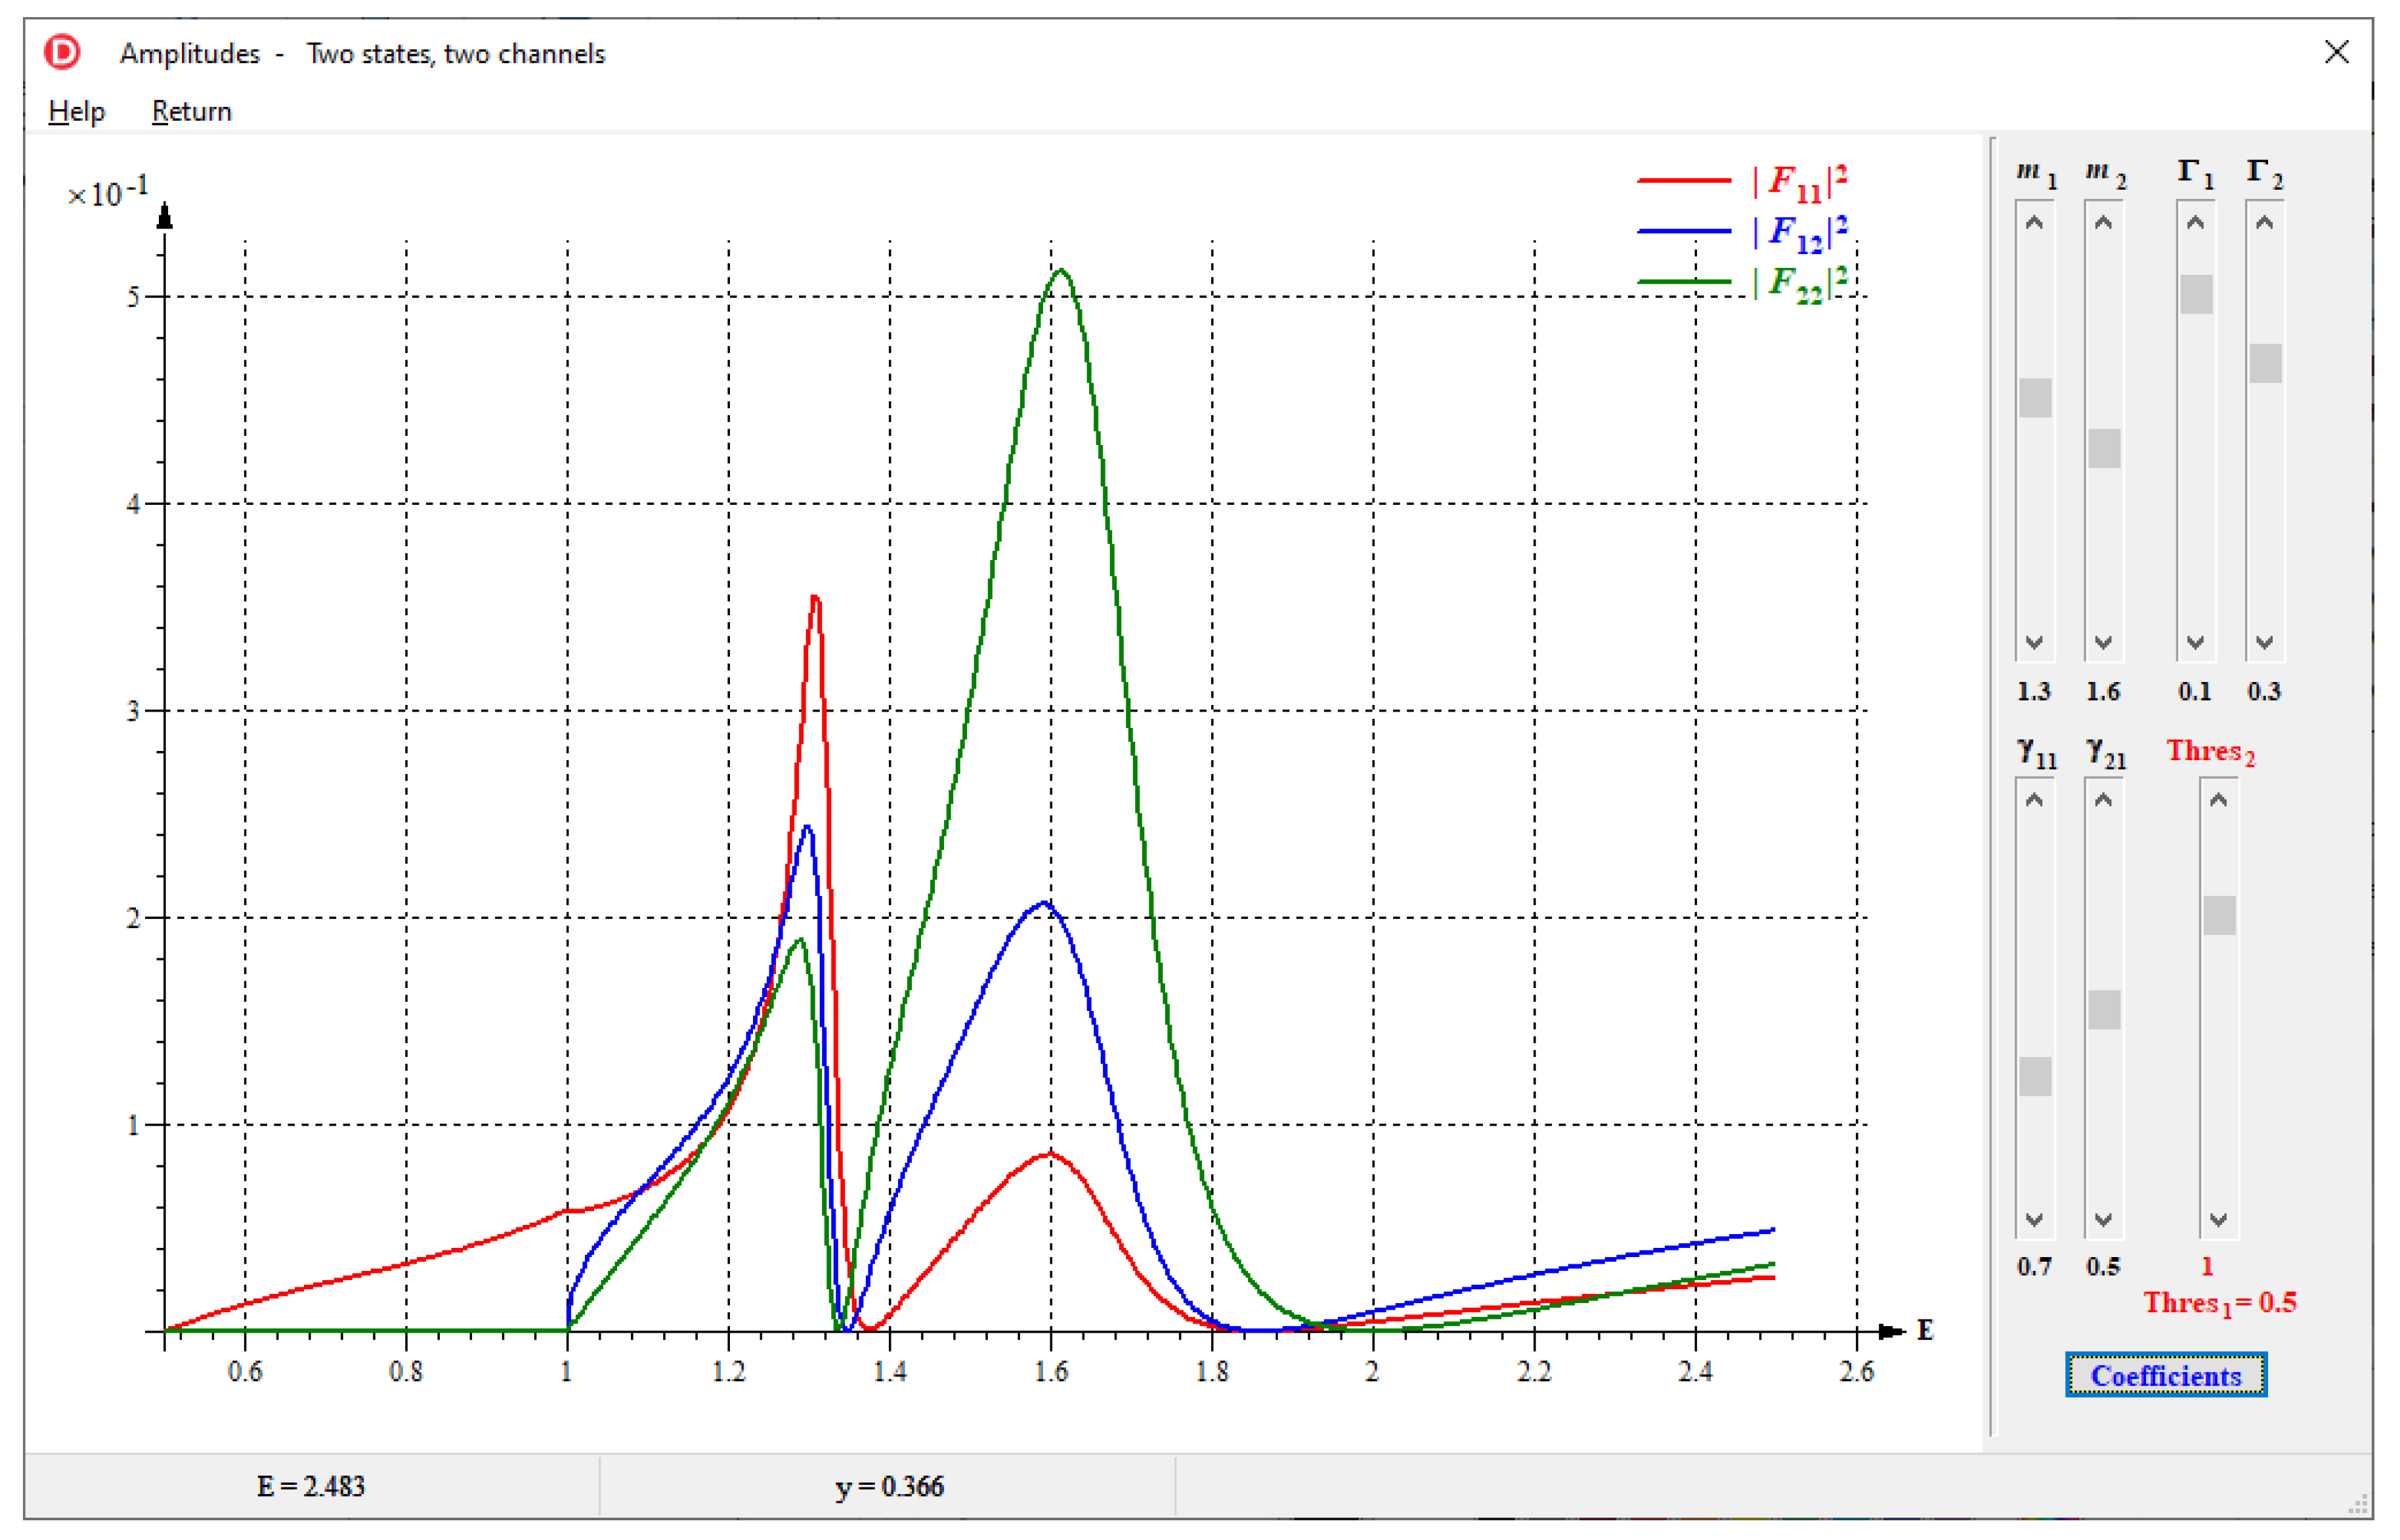This screenshot has height=1540, width=2400.
Task: Click the red app icon in the title bar
Action: point(62,52)
